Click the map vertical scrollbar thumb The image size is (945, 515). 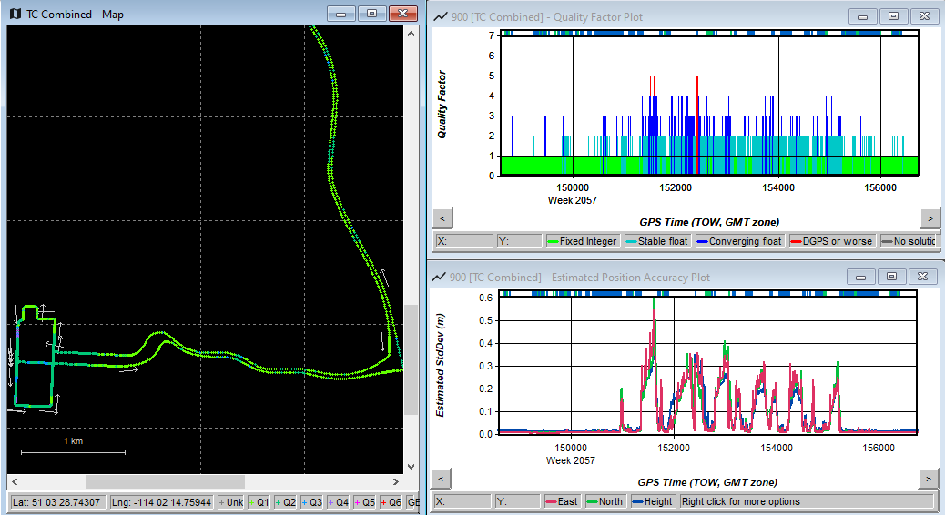(x=411, y=359)
